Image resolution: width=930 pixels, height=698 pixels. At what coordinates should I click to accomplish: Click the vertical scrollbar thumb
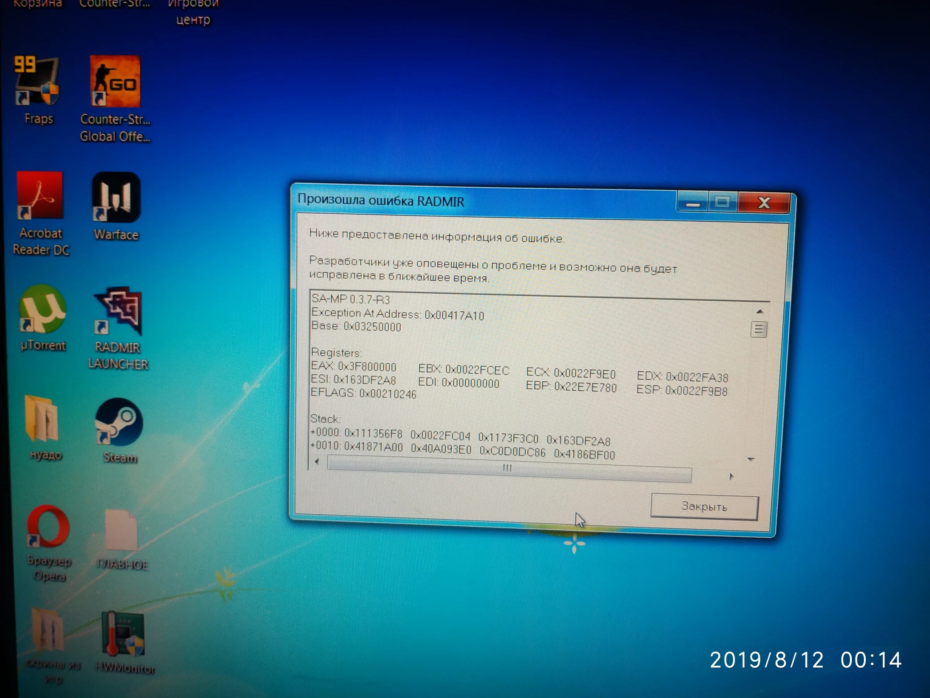pos(759,329)
